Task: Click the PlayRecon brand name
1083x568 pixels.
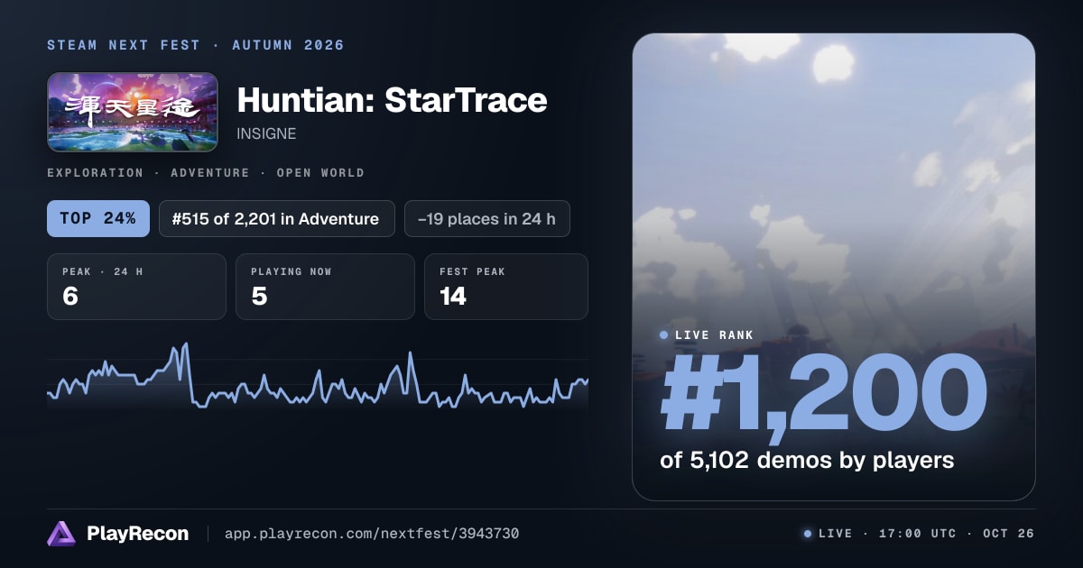Action: coord(137,534)
